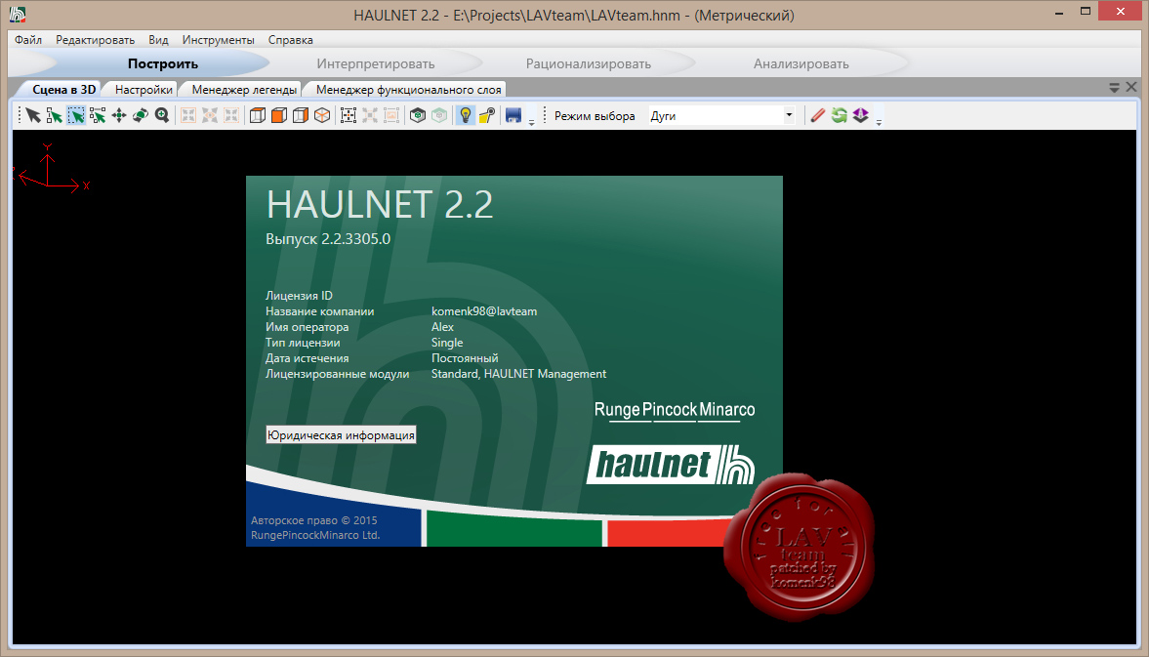This screenshot has width=1149, height=657.
Task: Click the purple layers with arrow icon
Action: (x=860, y=116)
